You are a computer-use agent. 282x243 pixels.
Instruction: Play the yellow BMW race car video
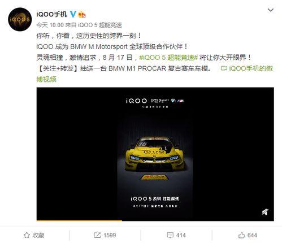point(155,154)
